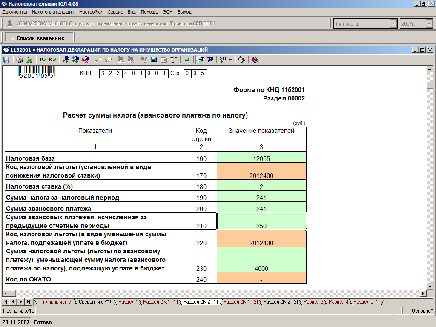Click the grayed-out edit cell pencil icon
Image resolution: width=436 pixels, height=327 pixels.
click(x=144, y=60)
